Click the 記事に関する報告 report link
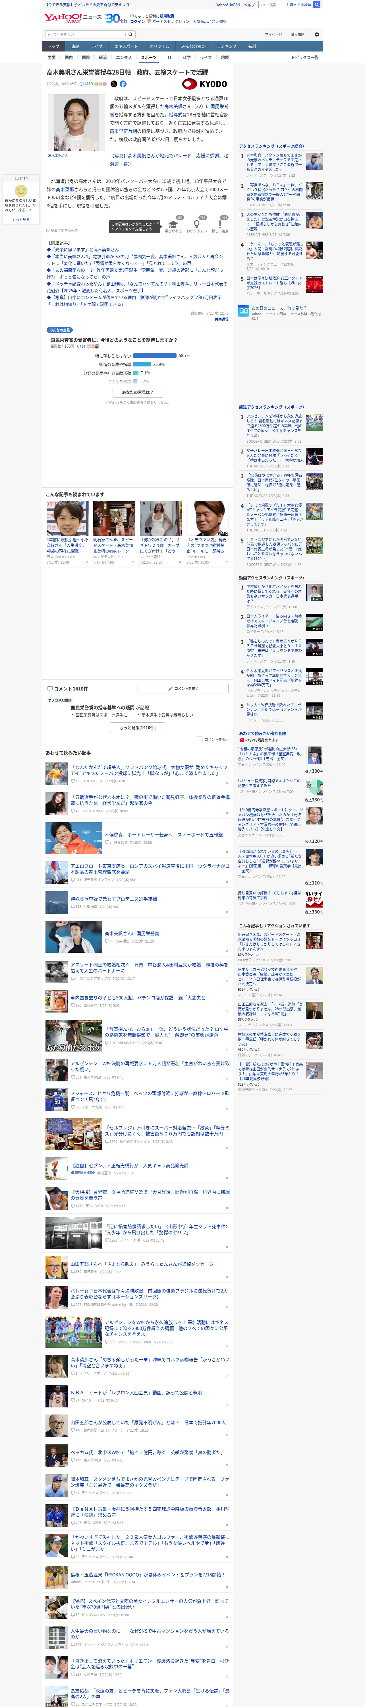 62,231
